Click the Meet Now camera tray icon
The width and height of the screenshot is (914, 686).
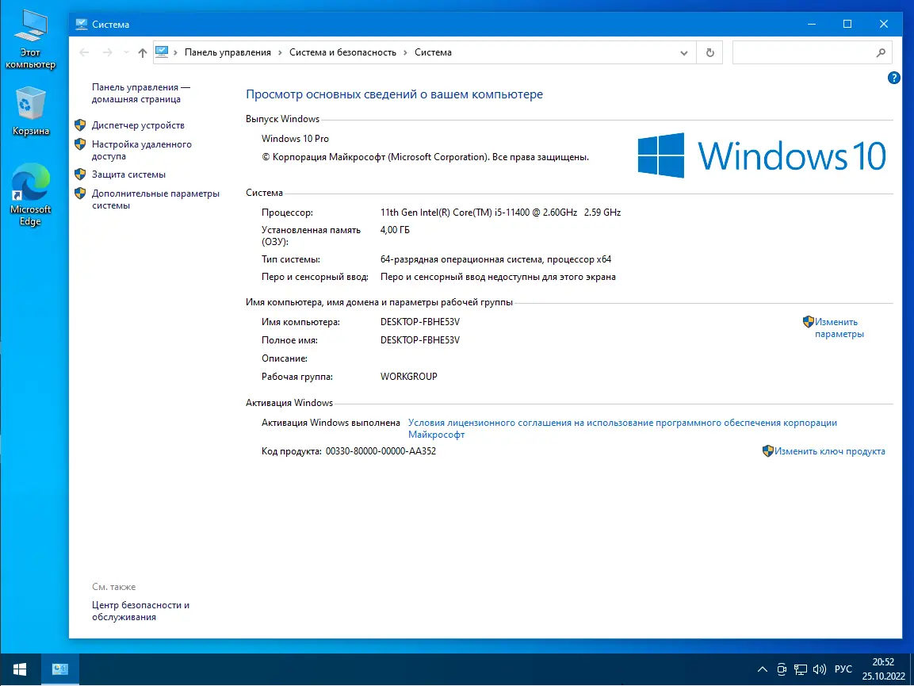(x=782, y=669)
